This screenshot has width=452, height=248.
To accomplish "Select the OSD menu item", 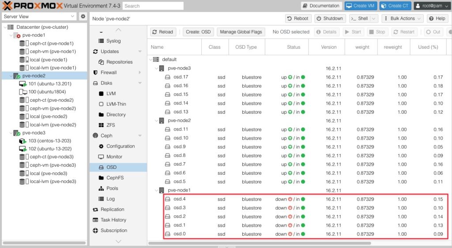I will tap(118, 168).
